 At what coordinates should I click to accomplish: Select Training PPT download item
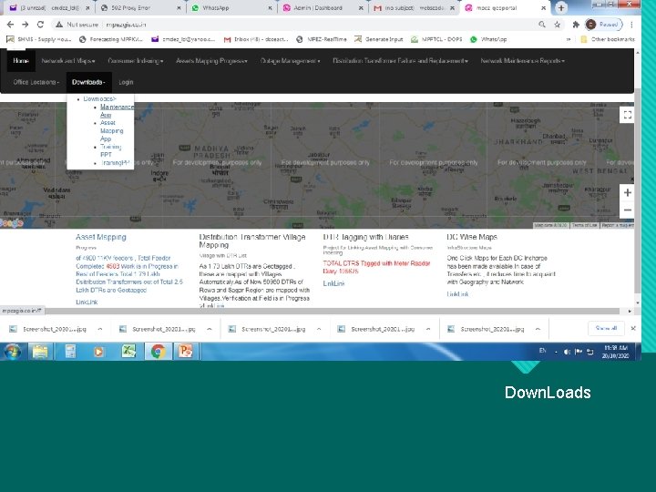[110, 150]
